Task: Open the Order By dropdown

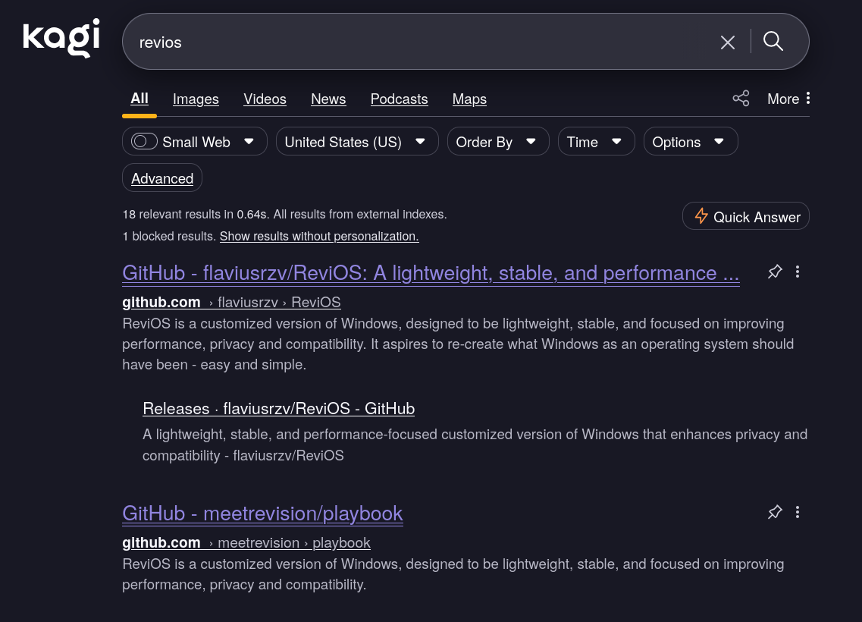Action: point(497,142)
